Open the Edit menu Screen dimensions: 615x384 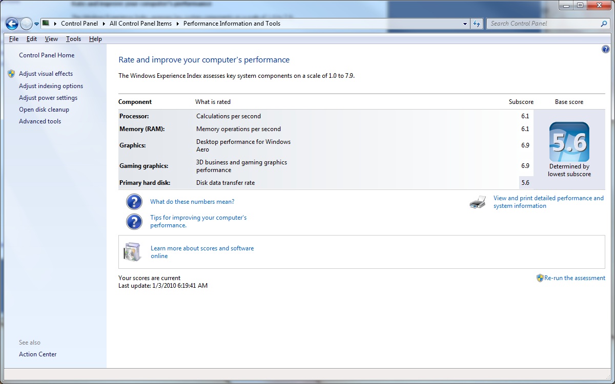(32, 39)
